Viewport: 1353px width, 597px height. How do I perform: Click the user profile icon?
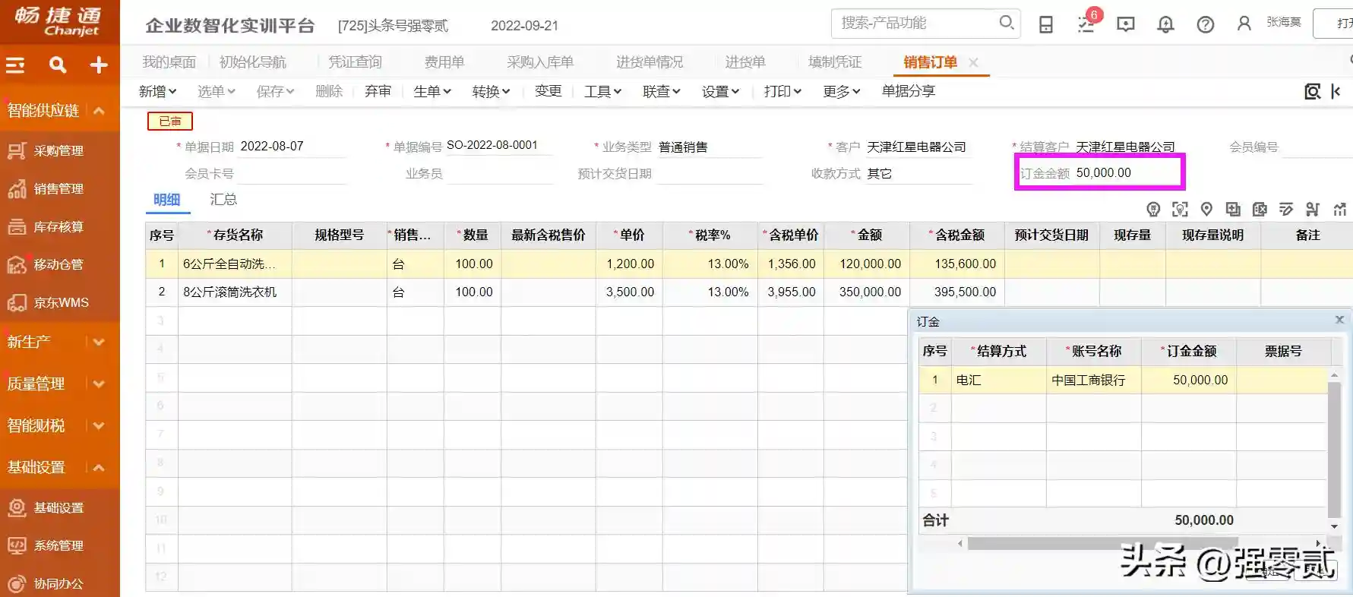click(1244, 24)
